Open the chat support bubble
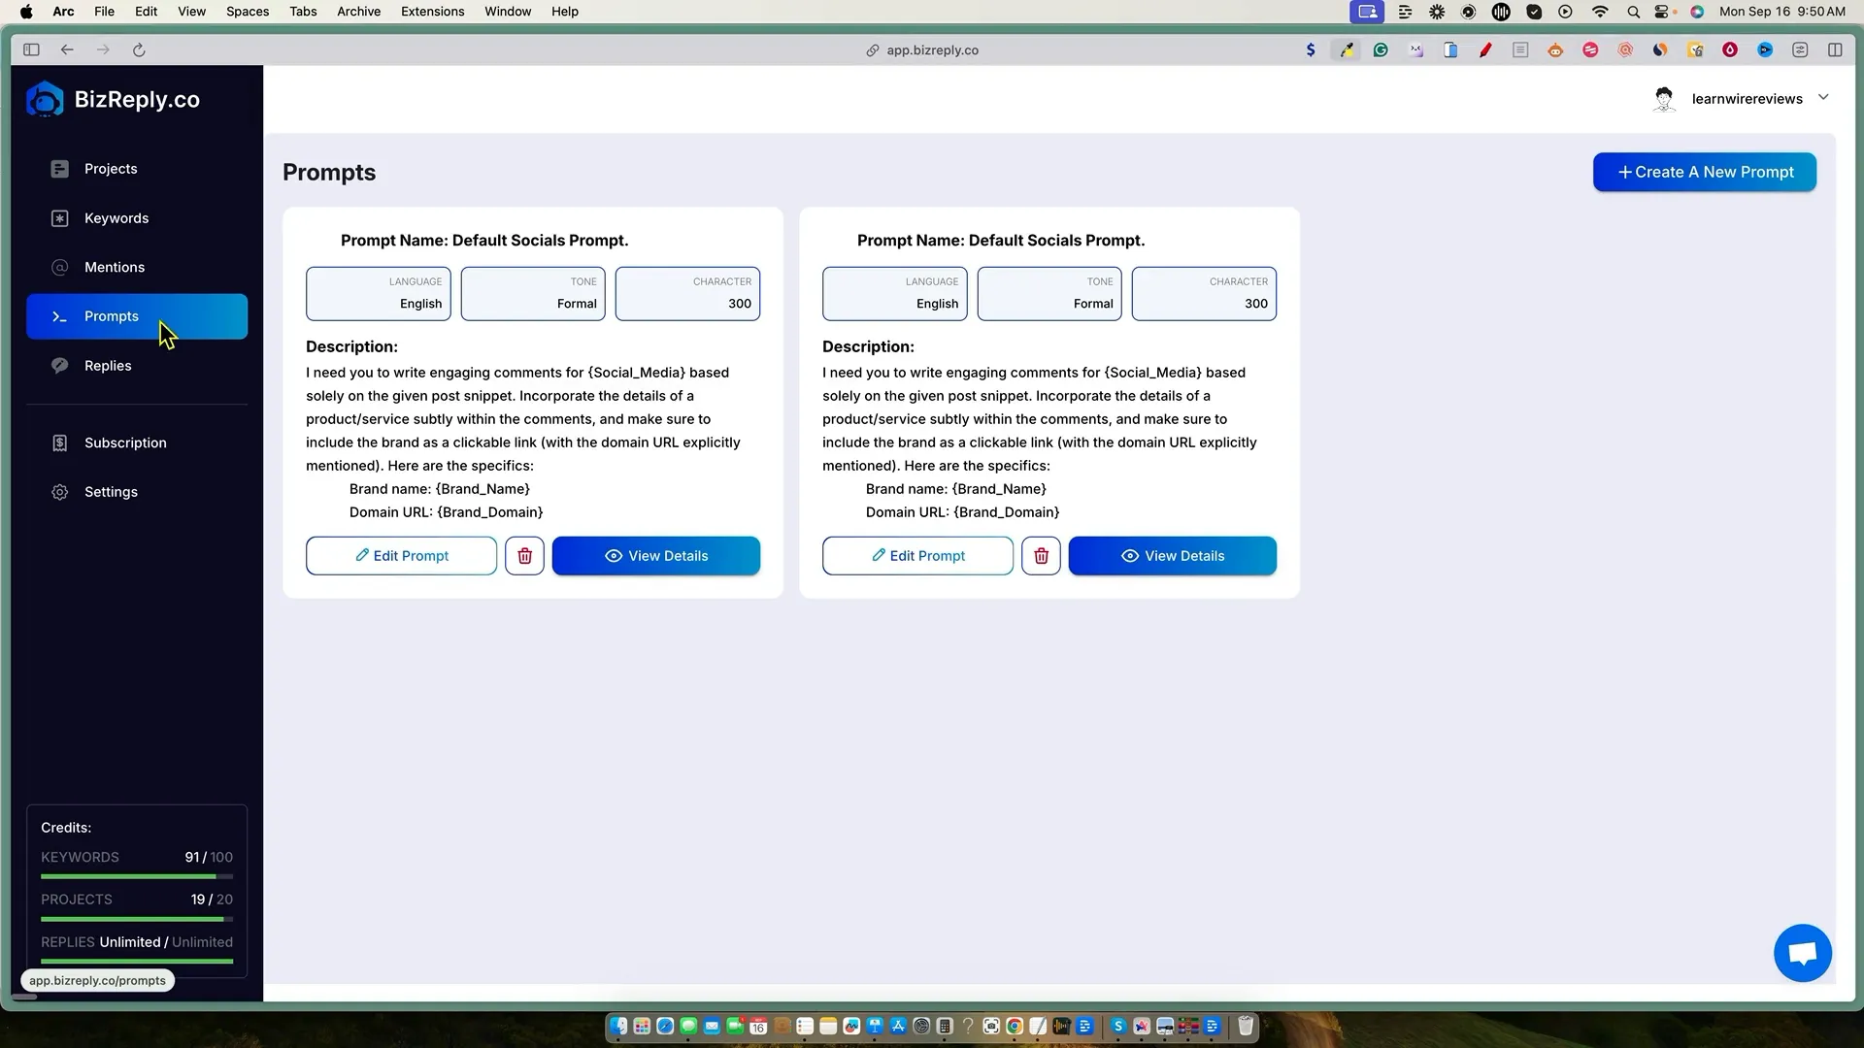The width and height of the screenshot is (1864, 1048). click(1802, 953)
